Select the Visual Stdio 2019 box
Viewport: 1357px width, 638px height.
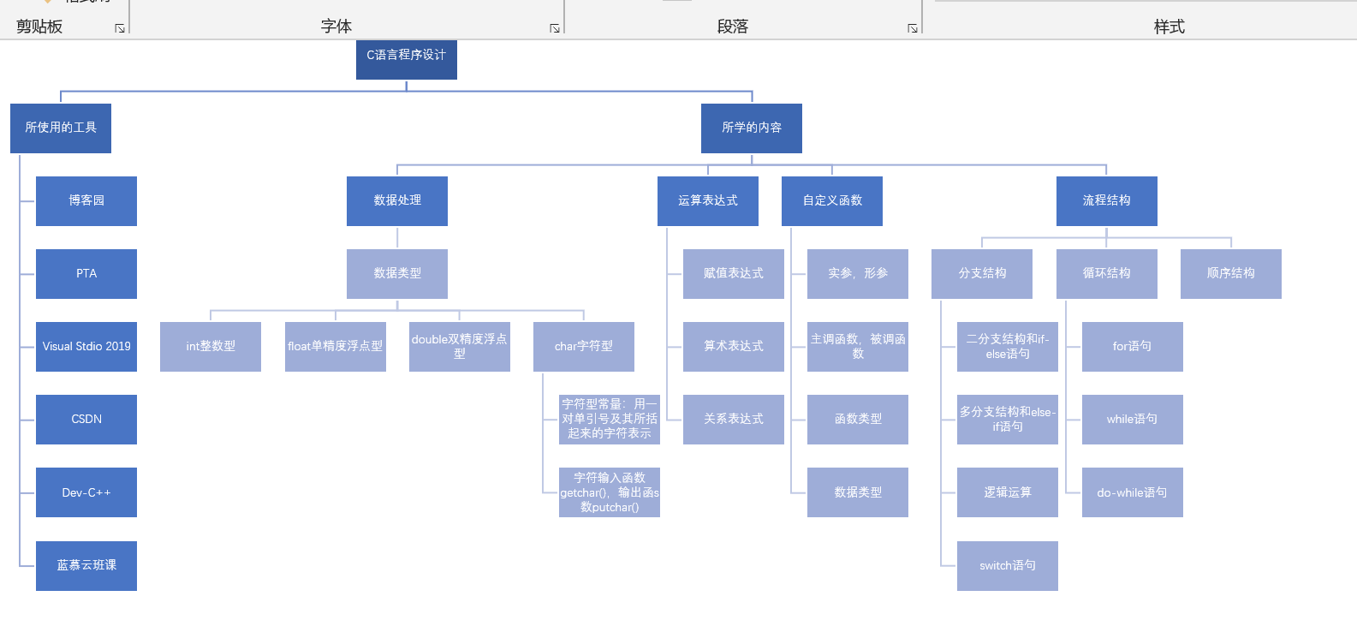pyautogui.click(x=86, y=347)
